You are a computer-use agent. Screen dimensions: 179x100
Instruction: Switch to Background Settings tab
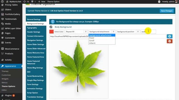36,24
